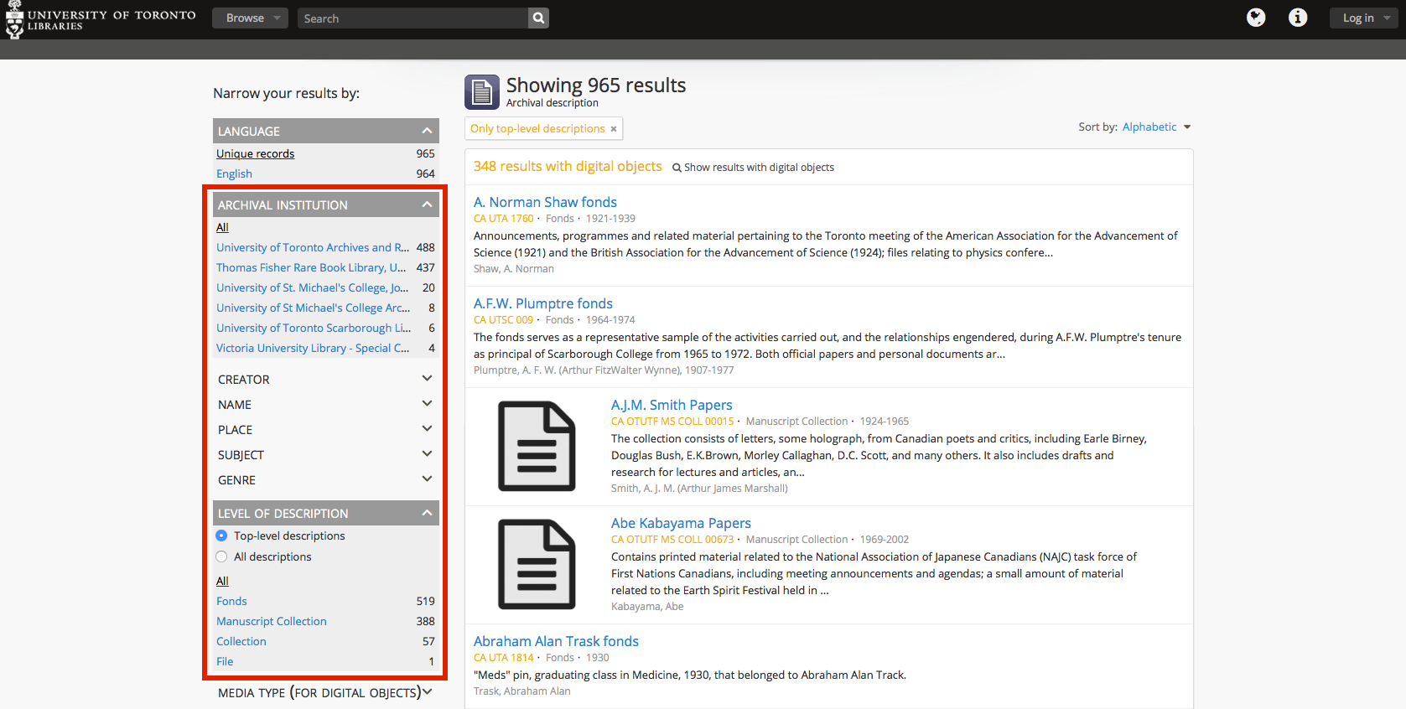Screen dimensions: 1406x709
Task: Open A.J.M. Smith Papers title link
Action: (x=672, y=405)
